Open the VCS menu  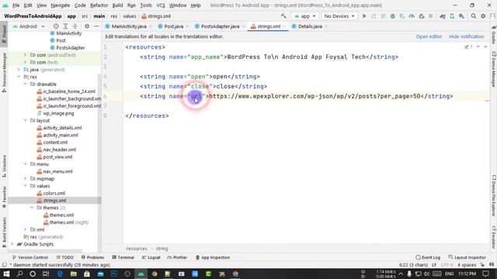click(x=161, y=5)
